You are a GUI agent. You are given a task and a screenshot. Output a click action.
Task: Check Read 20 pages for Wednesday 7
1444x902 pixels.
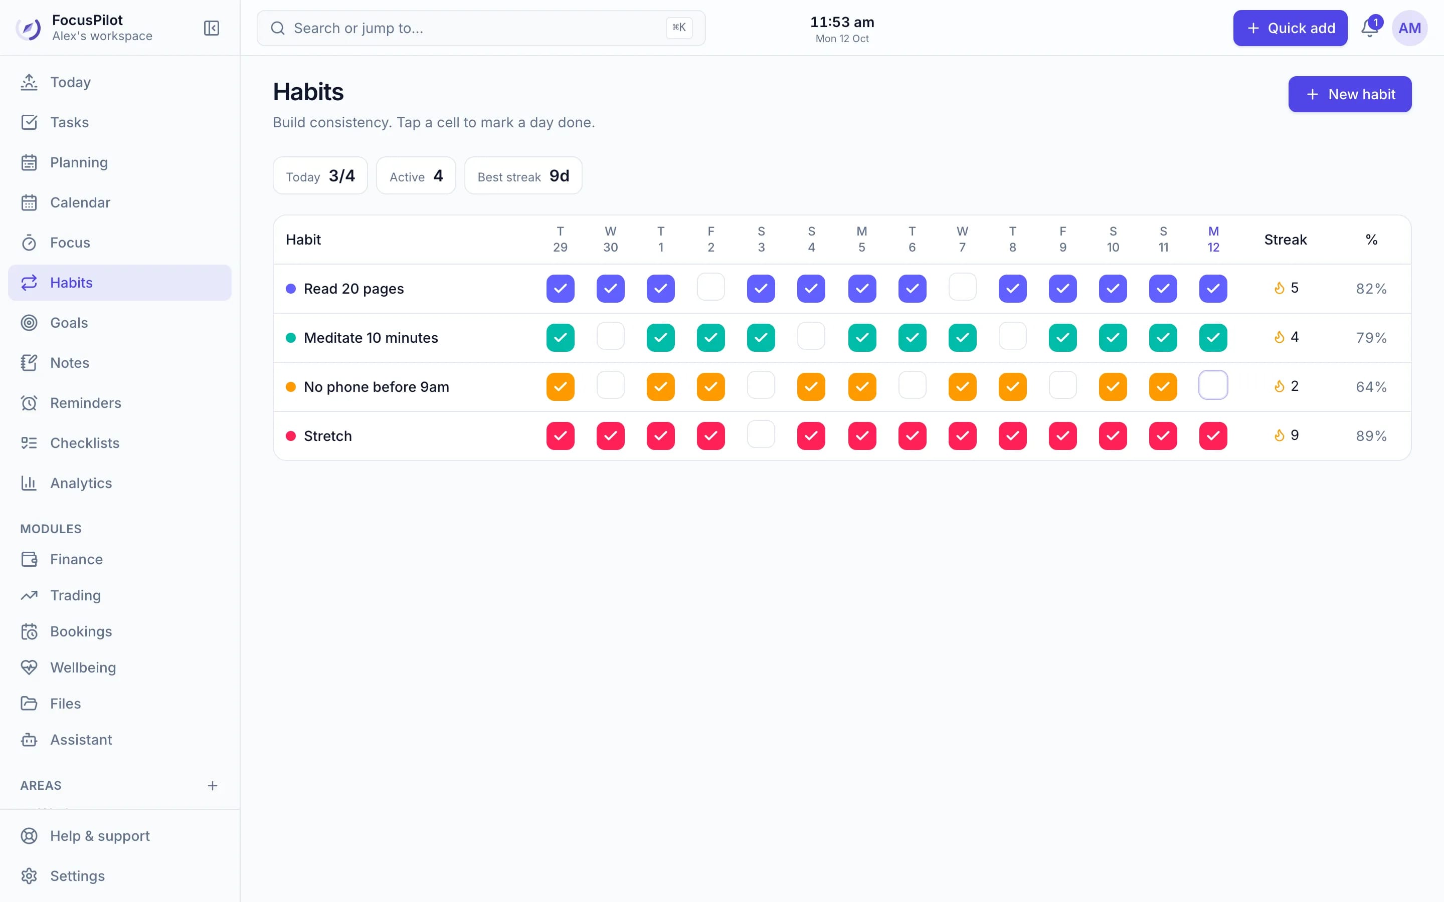pyautogui.click(x=963, y=288)
